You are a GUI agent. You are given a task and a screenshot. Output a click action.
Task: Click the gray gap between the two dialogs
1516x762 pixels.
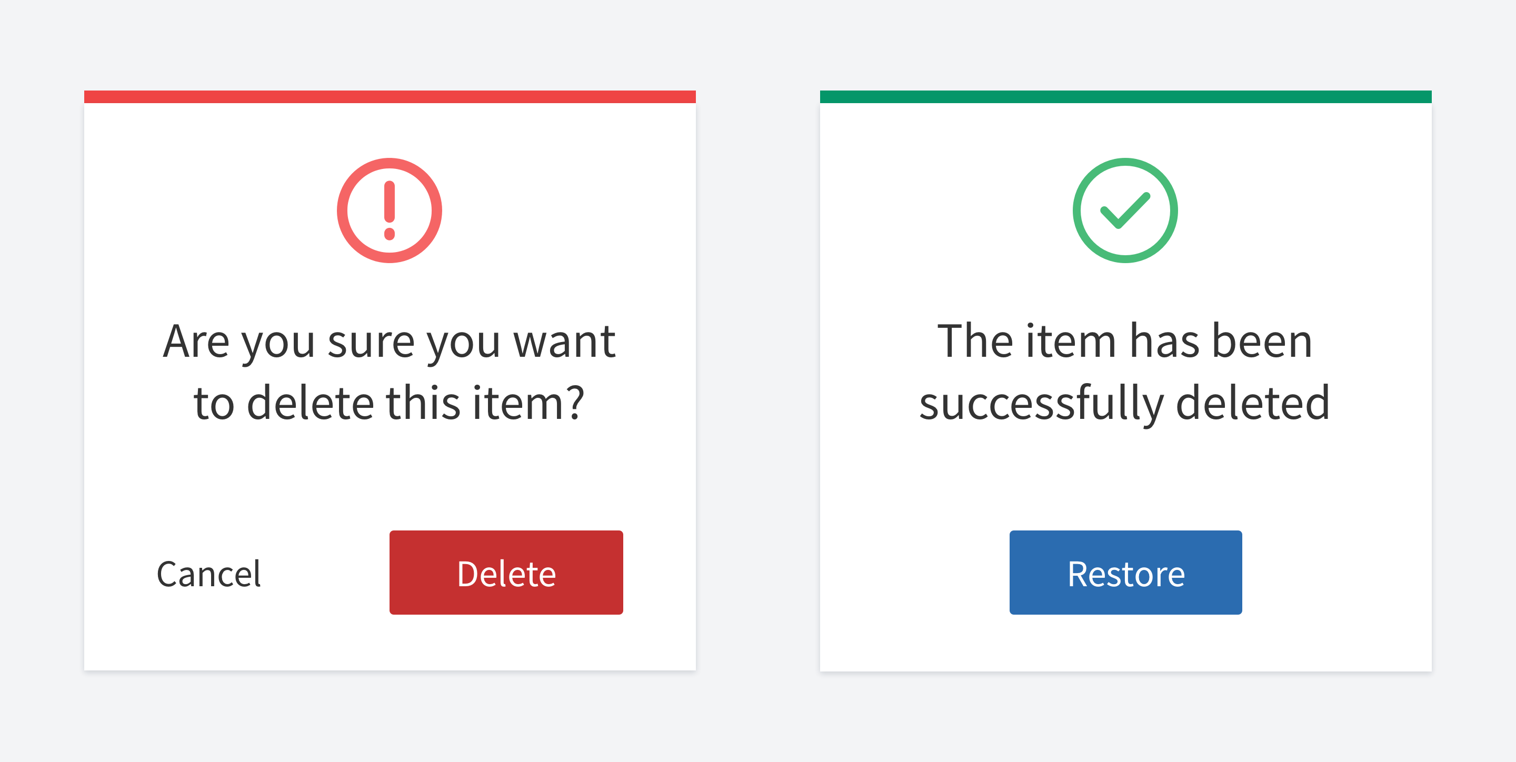click(758, 380)
